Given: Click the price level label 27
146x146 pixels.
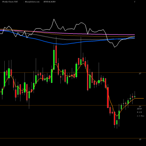Looking at the screenshot, I should 140,74.
